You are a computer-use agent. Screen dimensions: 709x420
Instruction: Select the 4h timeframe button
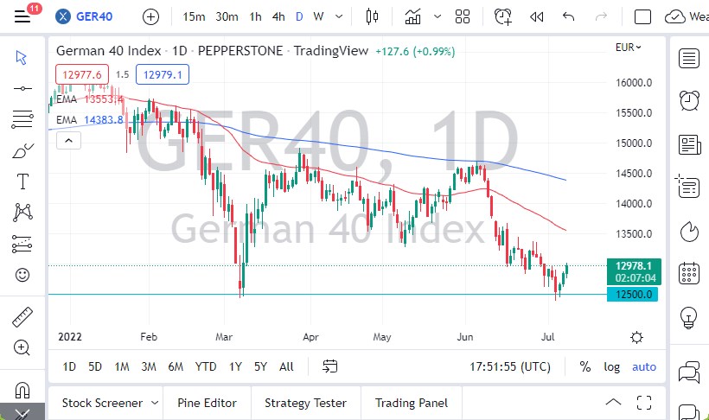(278, 16)
